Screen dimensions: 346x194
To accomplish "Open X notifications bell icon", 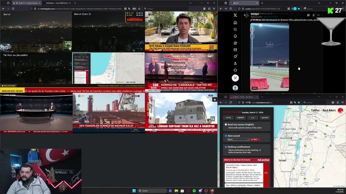I will pyautogui.click(x=235, y=36).
